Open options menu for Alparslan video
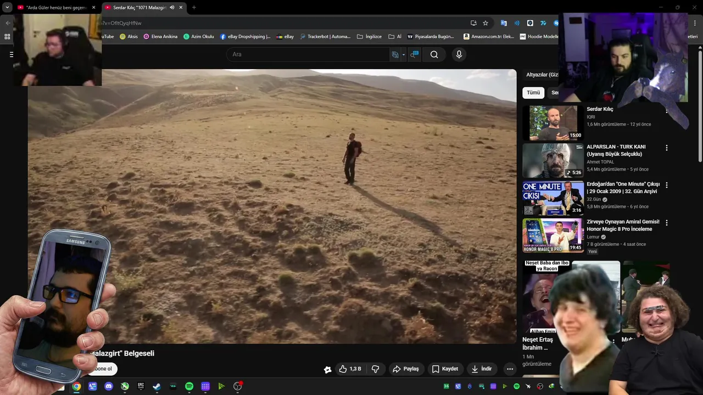Screen dimensions: 703x395 tap(667, 148)
